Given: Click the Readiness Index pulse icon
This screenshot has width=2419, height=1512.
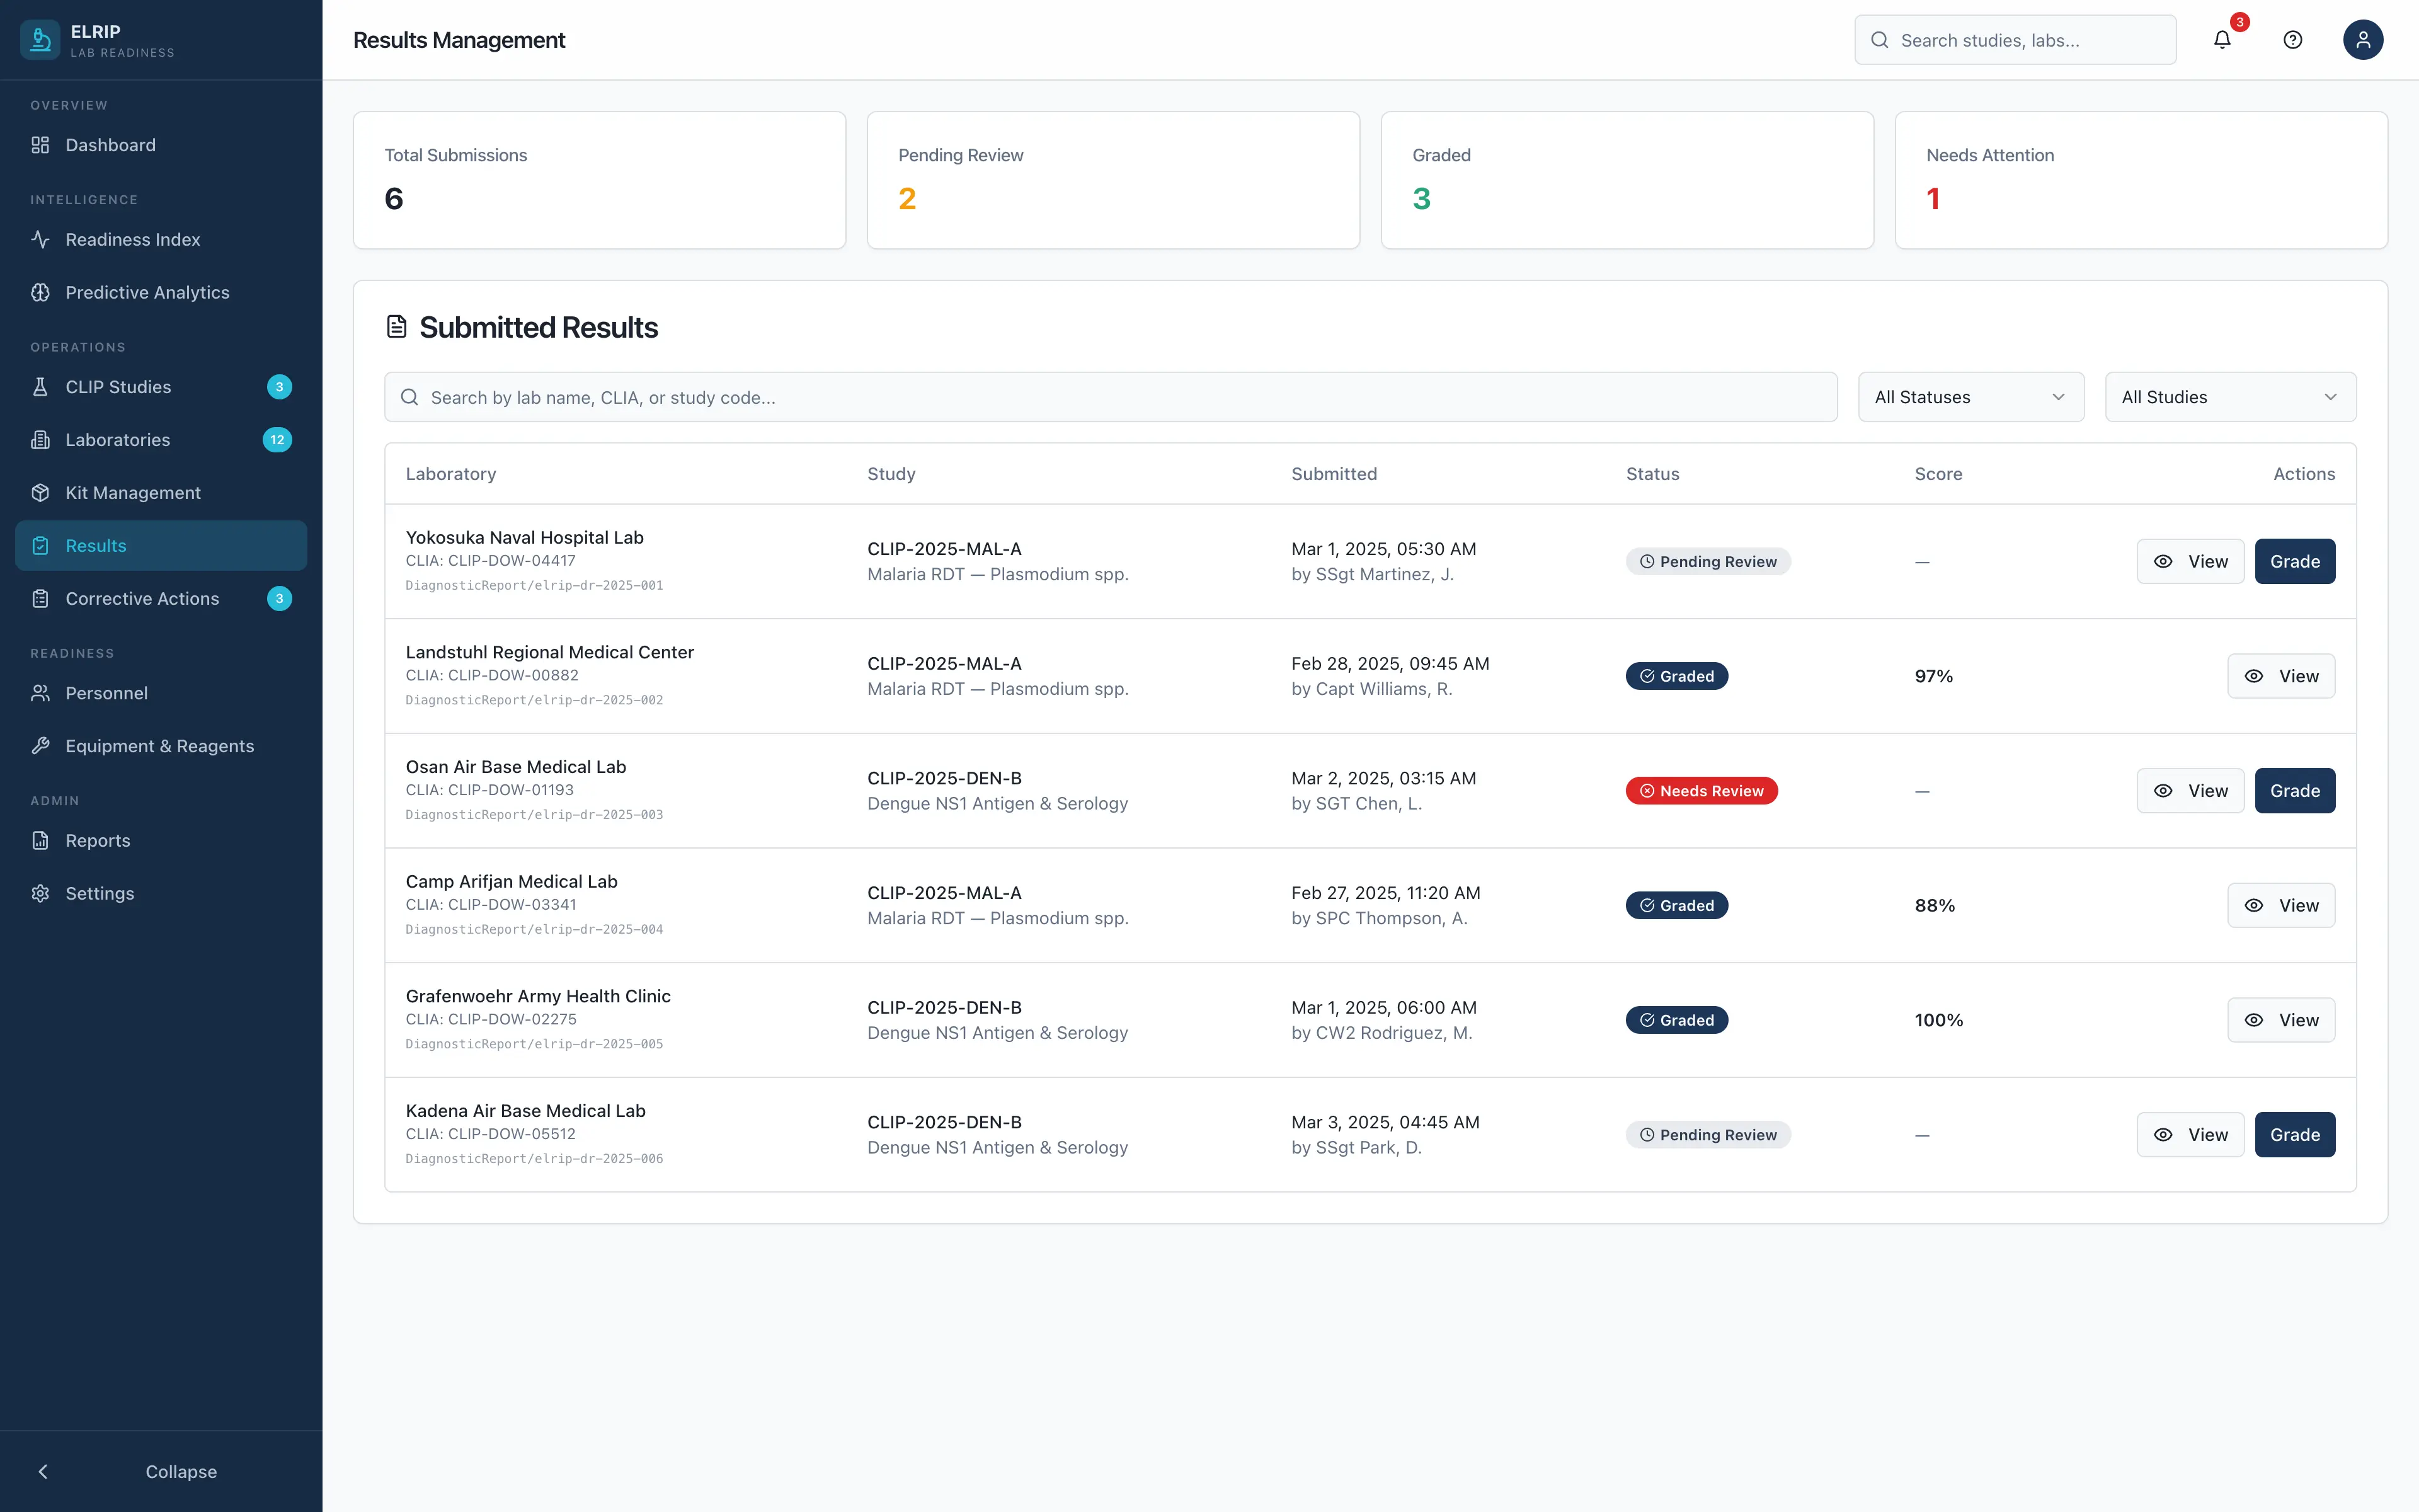Looking at the screenshot, I should tap(40, 240).
